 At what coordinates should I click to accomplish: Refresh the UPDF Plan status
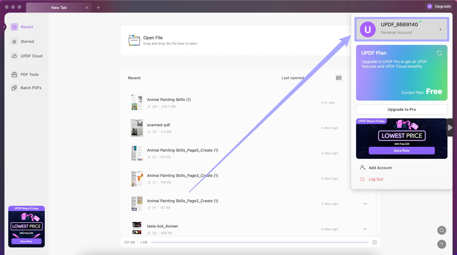pyautogui.click(x=439, y=53)
